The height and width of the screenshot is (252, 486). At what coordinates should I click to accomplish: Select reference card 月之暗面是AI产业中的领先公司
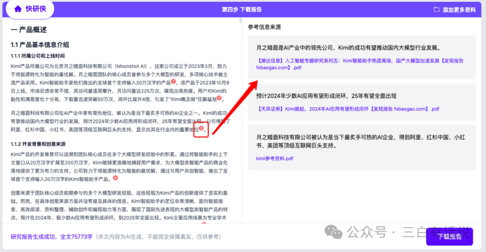[362, 57]
